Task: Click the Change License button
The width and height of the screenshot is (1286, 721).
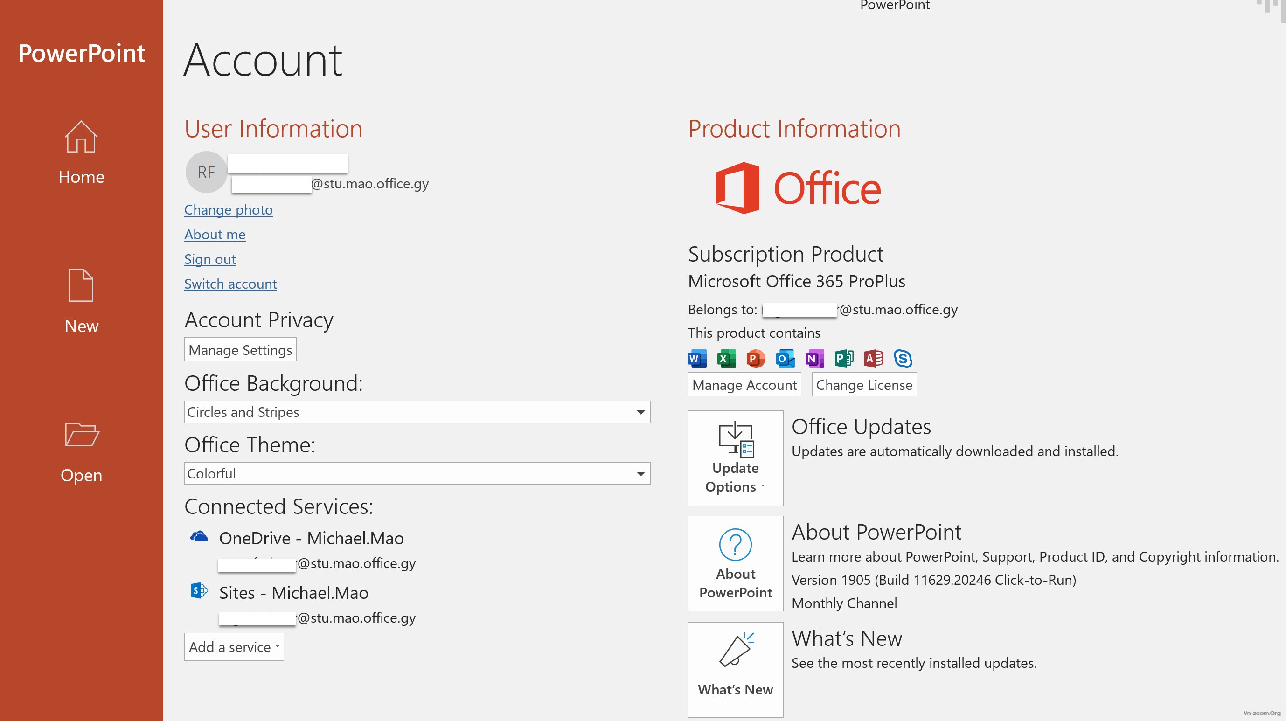Action: (863, 384)
